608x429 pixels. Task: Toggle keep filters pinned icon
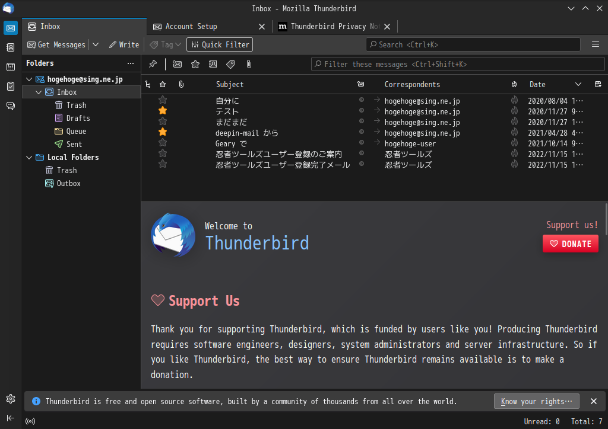(x=153, y=64)
